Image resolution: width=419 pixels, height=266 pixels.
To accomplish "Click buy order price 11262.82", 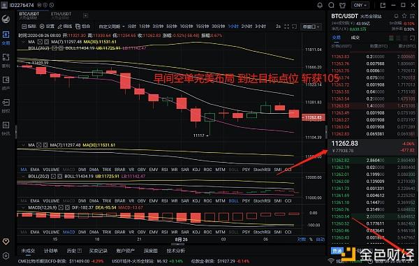I will [340, 161].
